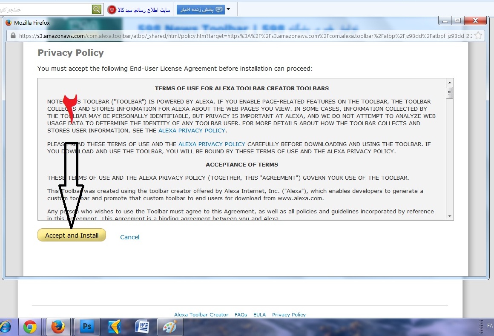Open Google Chrome from the taskbar

click(x=30, y=327)
